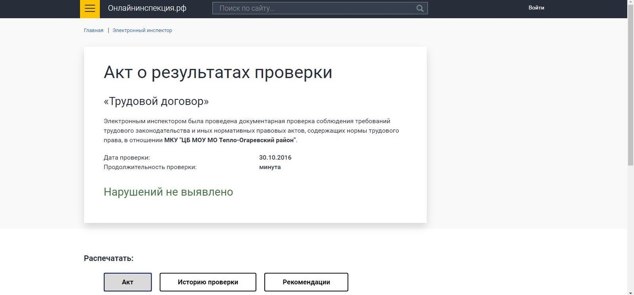
Task: Open the "Главная" breadcrumb link
Action: tap(93, 30)
